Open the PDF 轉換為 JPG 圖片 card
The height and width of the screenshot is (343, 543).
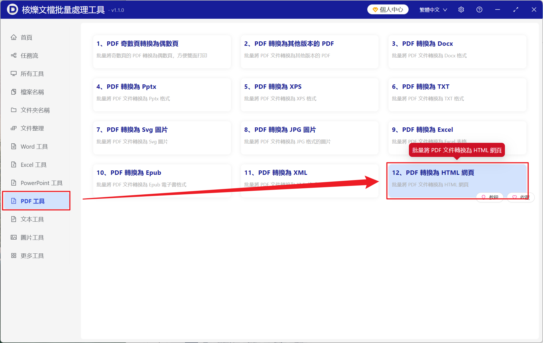[309, 138]
